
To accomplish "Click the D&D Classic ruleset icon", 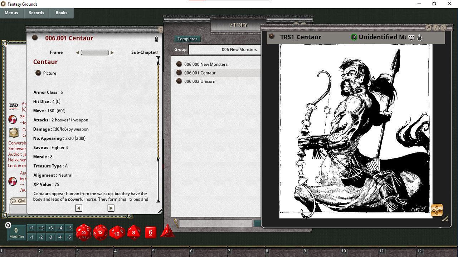I will click(x=14, y=106).
